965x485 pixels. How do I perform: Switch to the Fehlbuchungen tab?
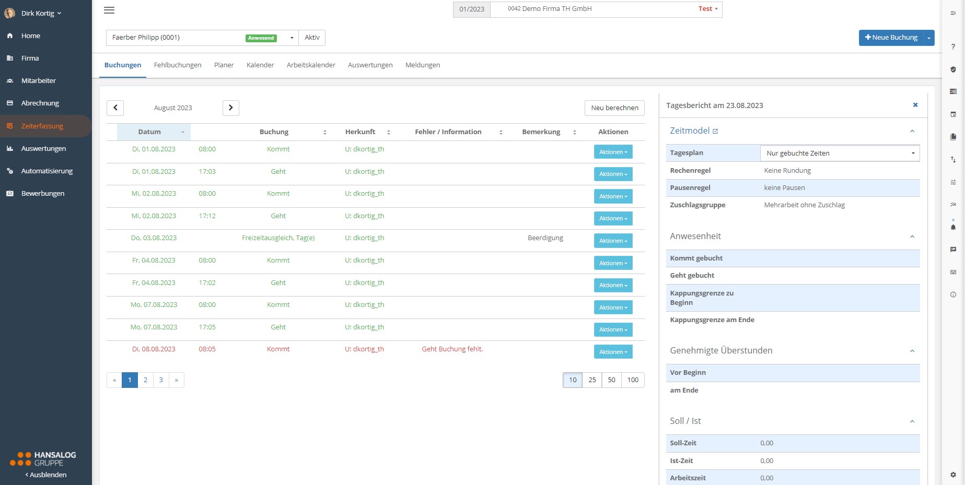coord(178,65)
